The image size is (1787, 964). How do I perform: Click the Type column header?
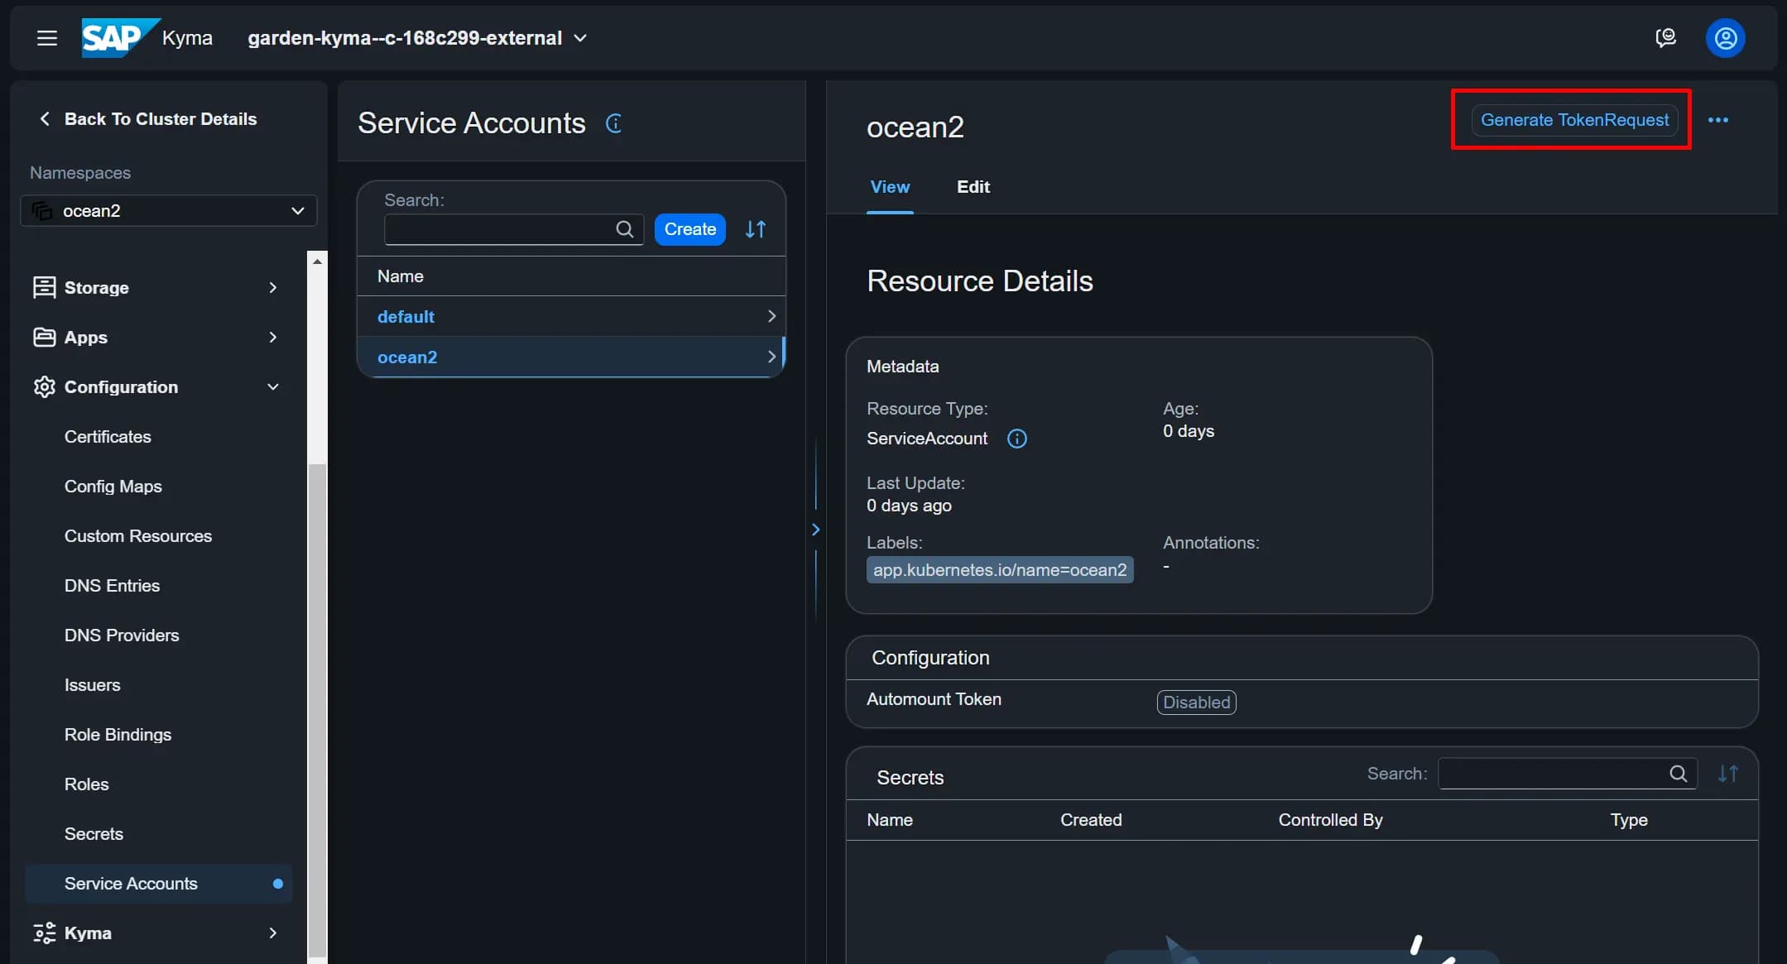(1628, 820)
